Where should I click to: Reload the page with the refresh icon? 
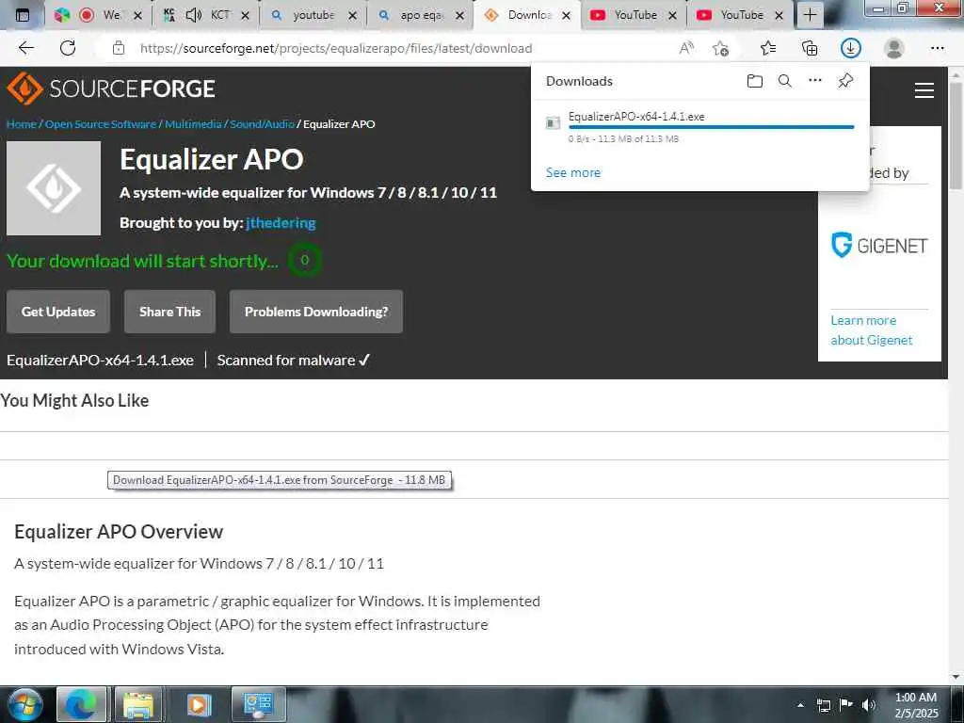click(x=68, y=48)
